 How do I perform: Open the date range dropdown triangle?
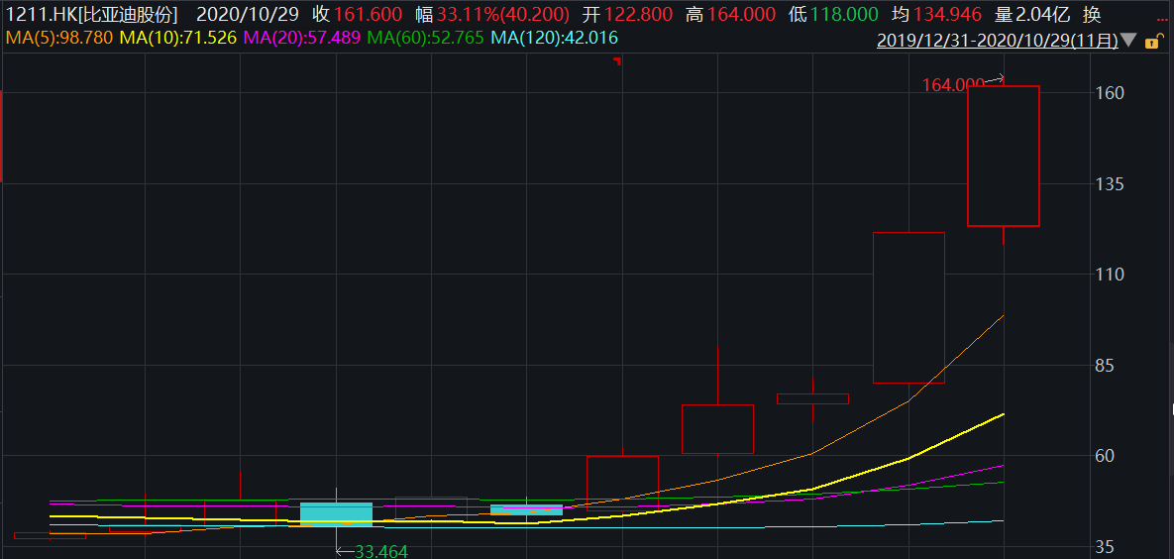(1129, 41)
